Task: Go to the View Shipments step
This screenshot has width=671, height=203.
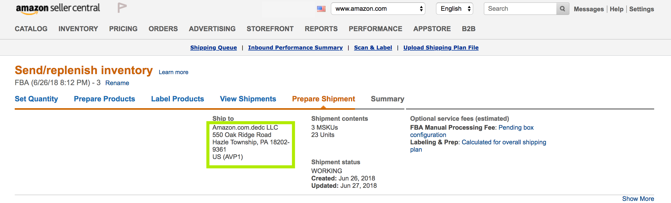Action: (x=248, y=99)
